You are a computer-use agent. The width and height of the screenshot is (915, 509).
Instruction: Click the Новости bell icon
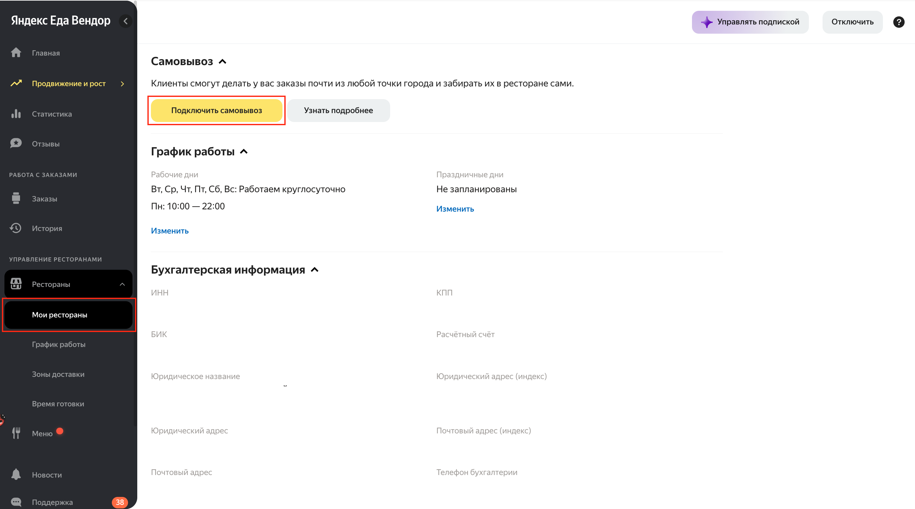[16, 475]
